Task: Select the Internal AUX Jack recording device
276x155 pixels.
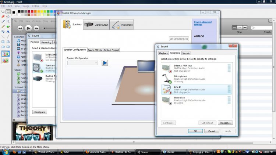Action: click(197, 68)
